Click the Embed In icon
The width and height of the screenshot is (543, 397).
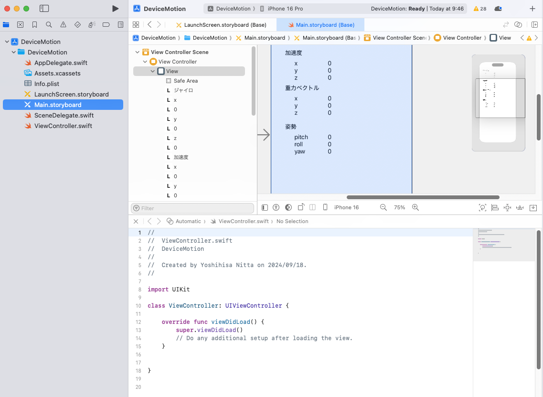(533, 207)
